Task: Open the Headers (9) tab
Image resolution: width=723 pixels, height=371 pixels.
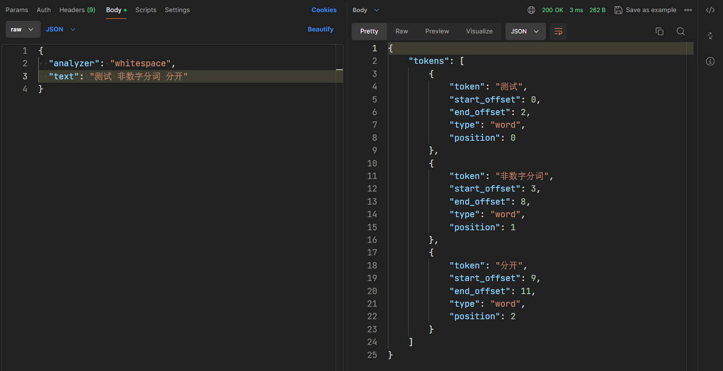Action: point(77,10)
